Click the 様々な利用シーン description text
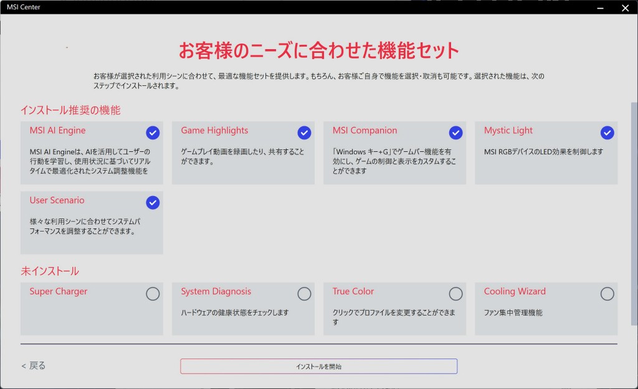 85,227
